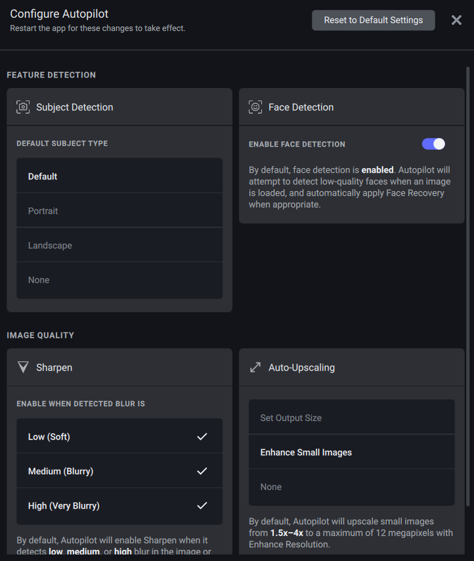Uncheck Low (Soft) blur detection
This screenshot has height=561, width=474.
click(x=119, y=436)
